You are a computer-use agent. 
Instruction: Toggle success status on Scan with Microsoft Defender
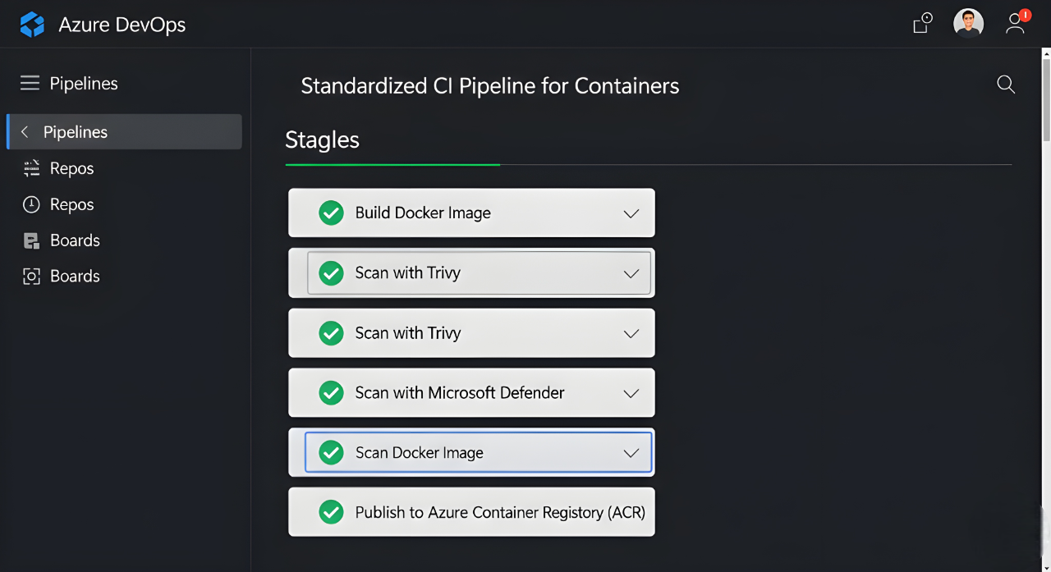coord(331,392)
